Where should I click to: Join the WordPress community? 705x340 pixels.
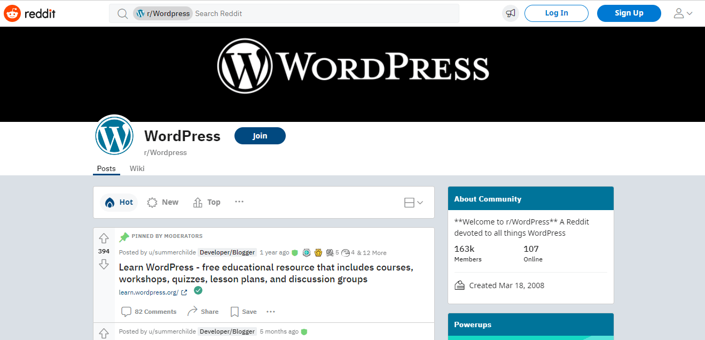point(260,136)
